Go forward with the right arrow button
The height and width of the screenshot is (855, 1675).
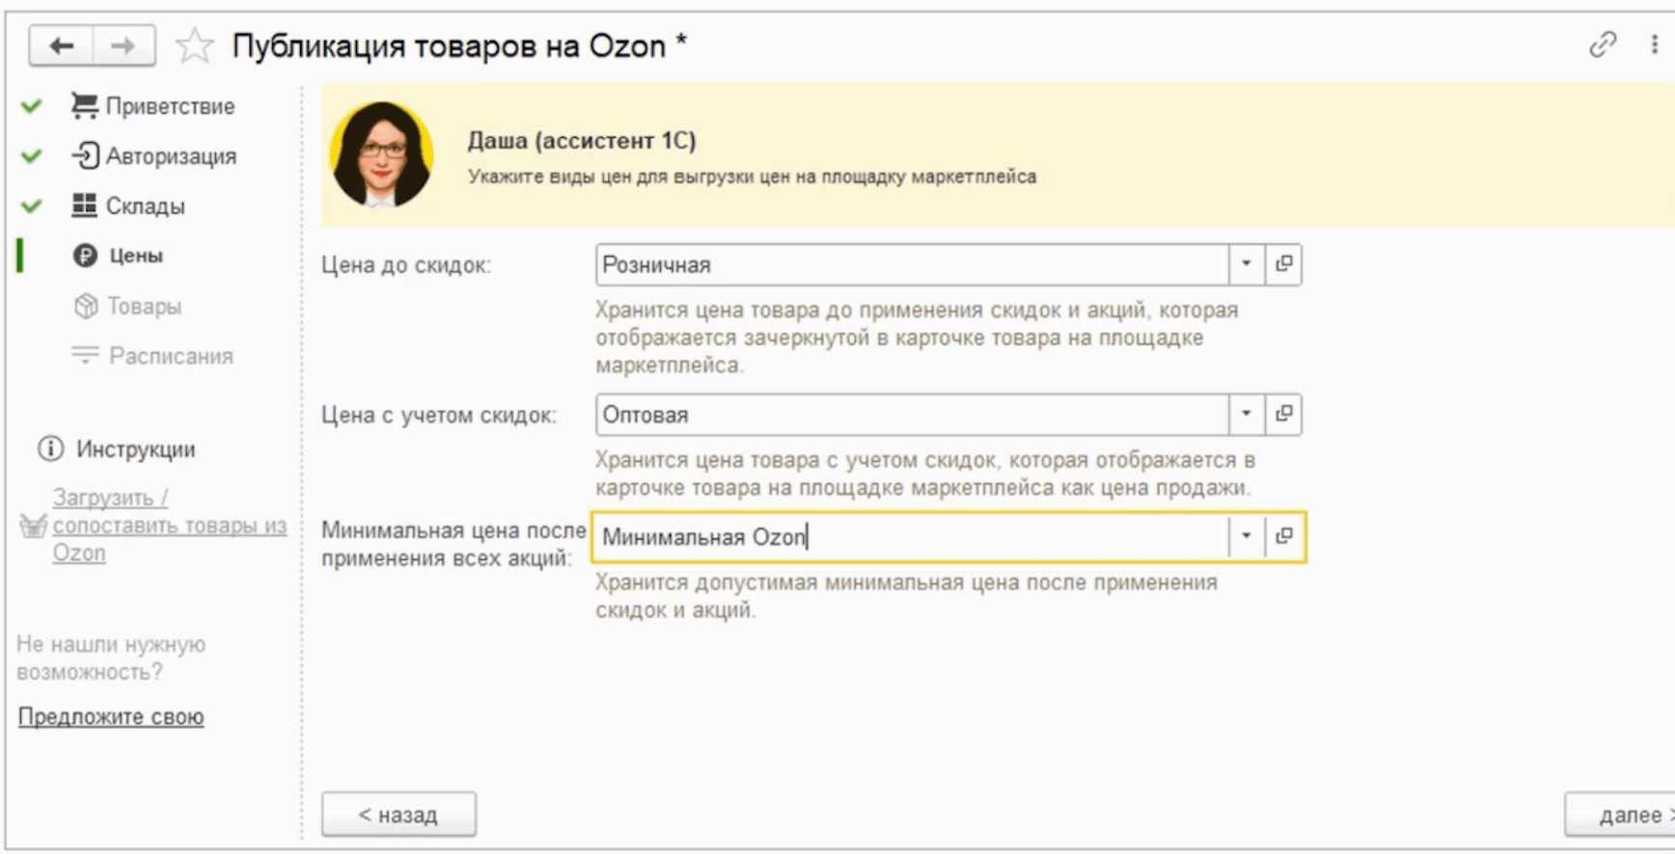pos(124,46)
